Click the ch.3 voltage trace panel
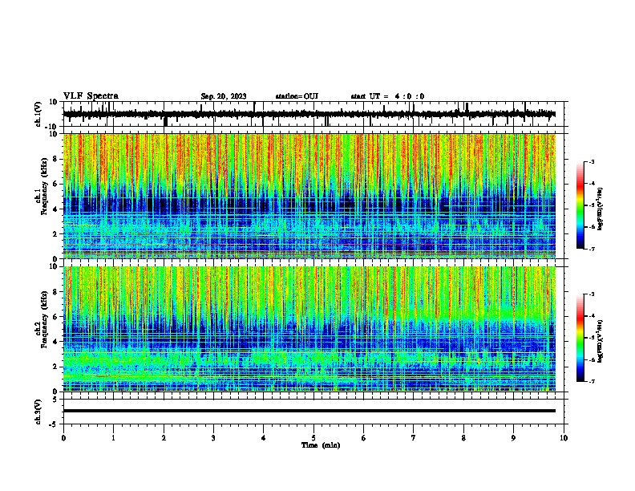Screen dimensions: 635x491 coord(315,412)
